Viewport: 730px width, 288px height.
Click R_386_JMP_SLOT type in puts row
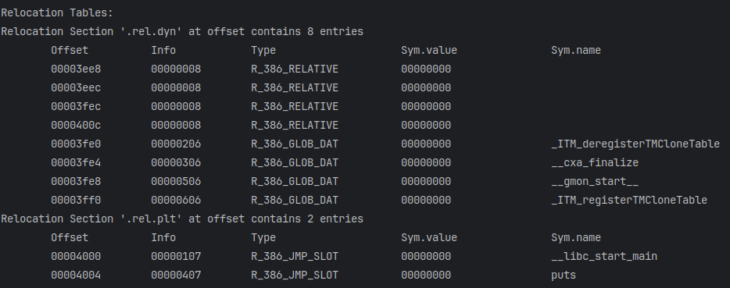295,275
